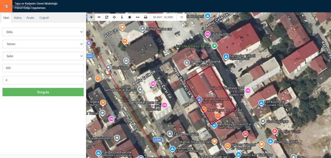
Task: Open the Bitlis province dropdown
Action: point(43,32)
